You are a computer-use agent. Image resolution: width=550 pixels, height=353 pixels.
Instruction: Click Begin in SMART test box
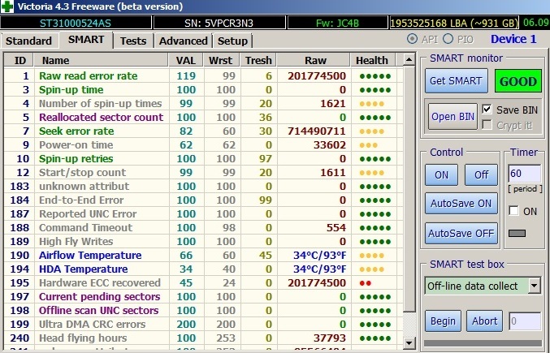coord(443,321)
